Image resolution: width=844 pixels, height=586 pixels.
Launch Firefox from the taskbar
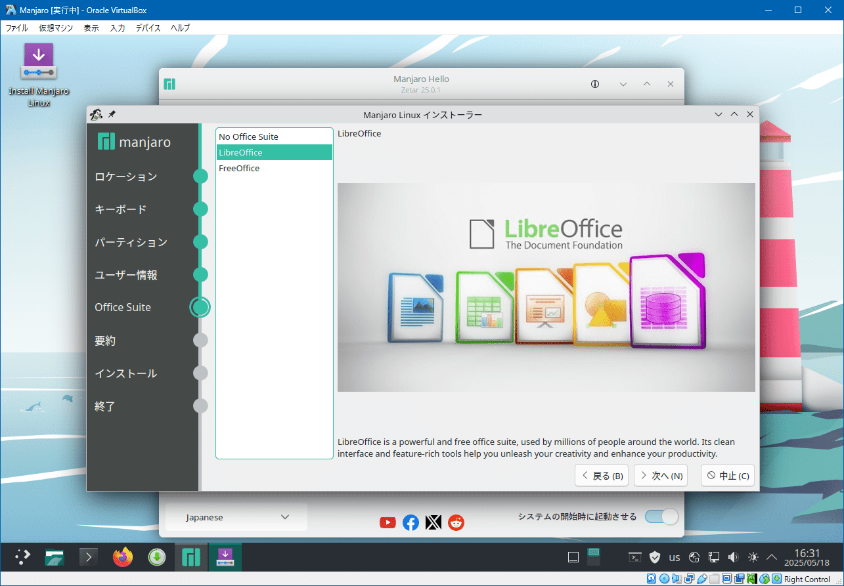click(123, 557)
